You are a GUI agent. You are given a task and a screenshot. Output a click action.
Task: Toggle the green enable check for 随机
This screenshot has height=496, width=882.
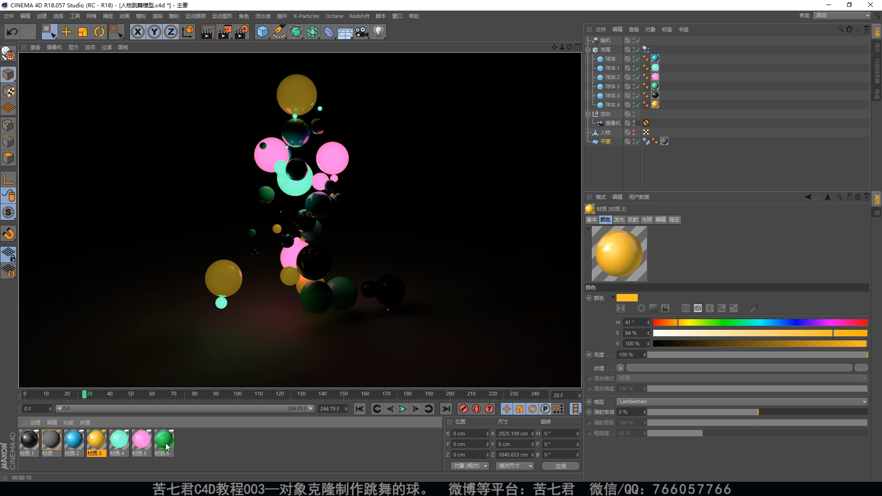point(638,40)
